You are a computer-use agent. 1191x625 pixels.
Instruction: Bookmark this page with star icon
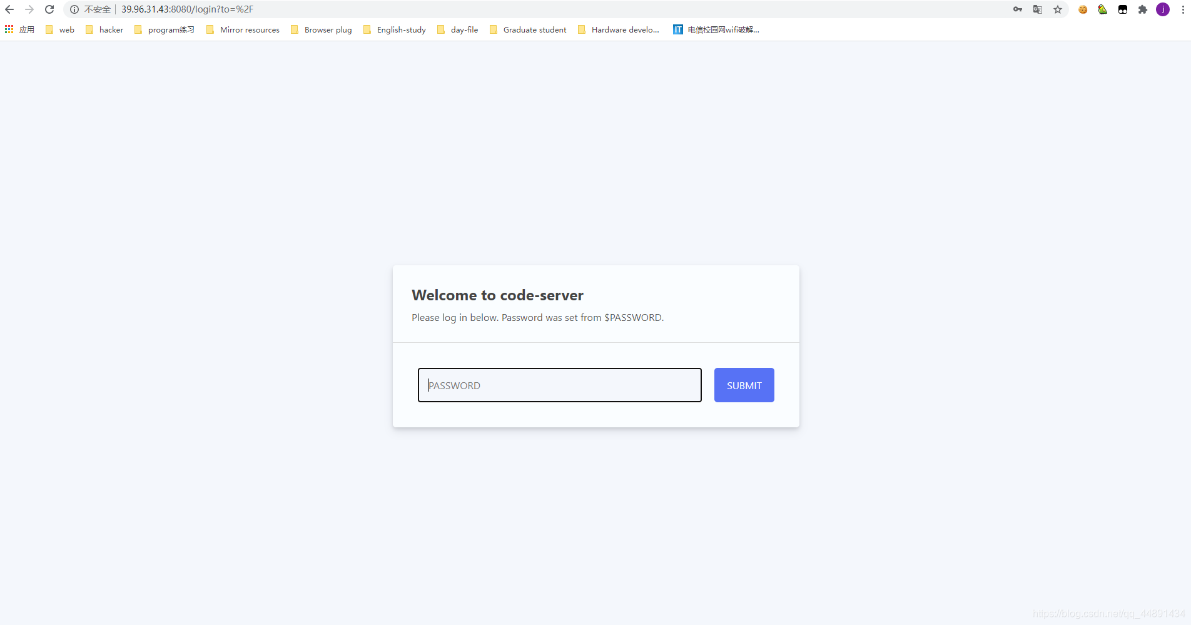[1058, 9]
